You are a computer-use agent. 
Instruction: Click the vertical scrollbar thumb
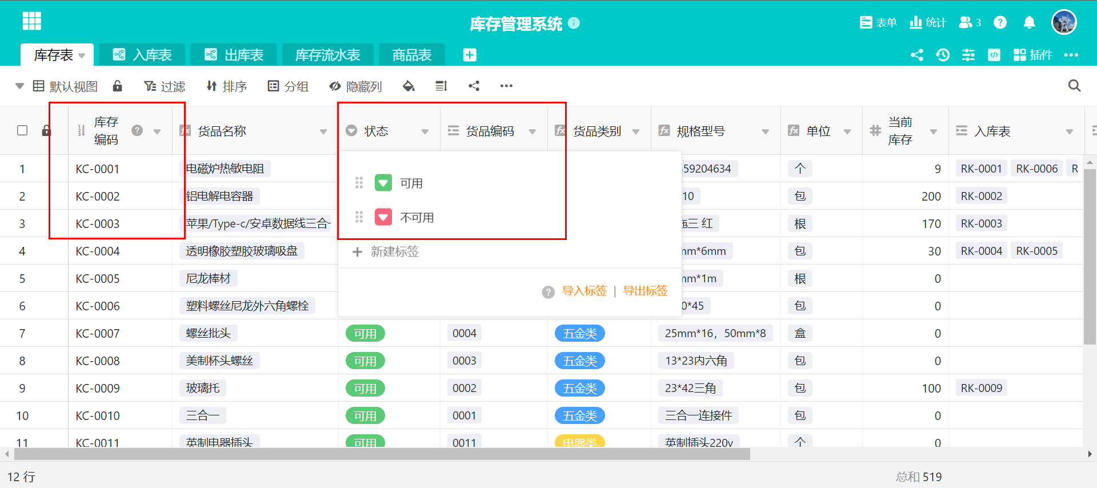click(1090, 257)
